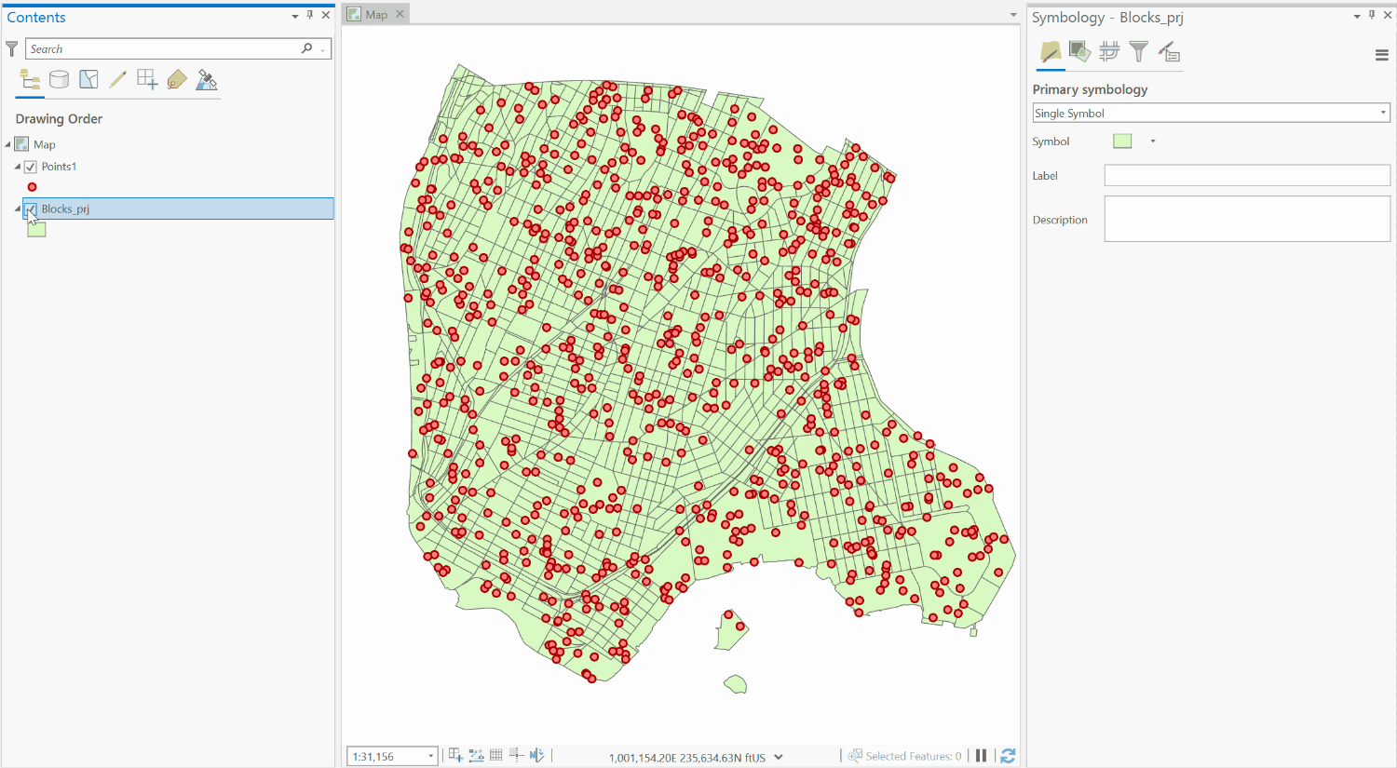
Task: Select List By Labeling tag icon
Action: (x=177, y=80)
